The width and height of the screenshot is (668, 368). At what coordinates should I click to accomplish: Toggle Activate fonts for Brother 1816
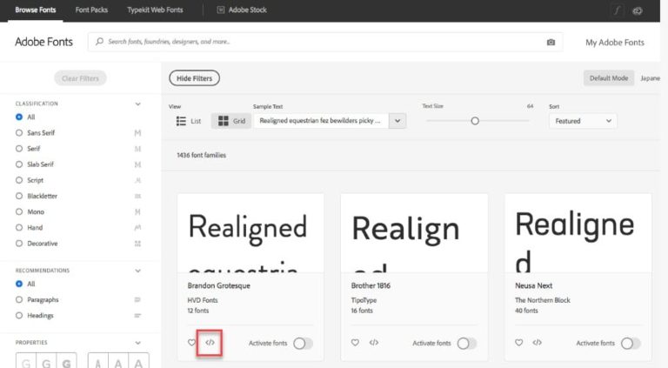coord(466,344)
